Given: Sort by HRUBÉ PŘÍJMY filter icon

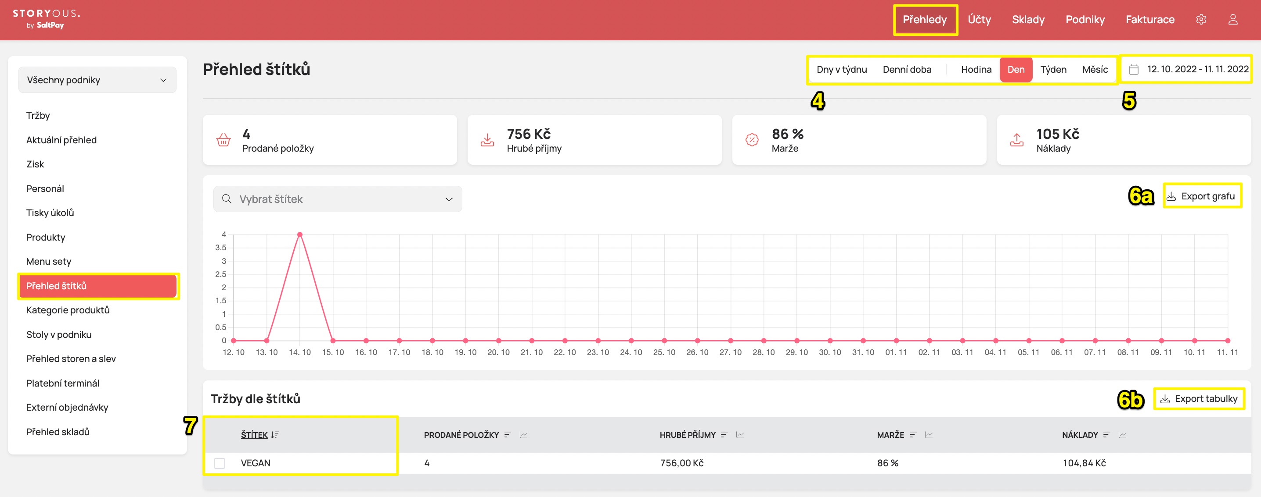Looking at the screenshot, I should (x=724, y=434).
